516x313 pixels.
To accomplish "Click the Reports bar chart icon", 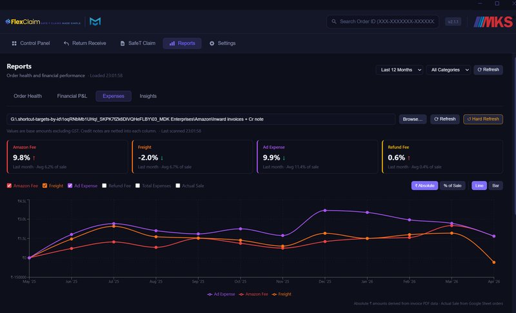I will tap(172, 43).
